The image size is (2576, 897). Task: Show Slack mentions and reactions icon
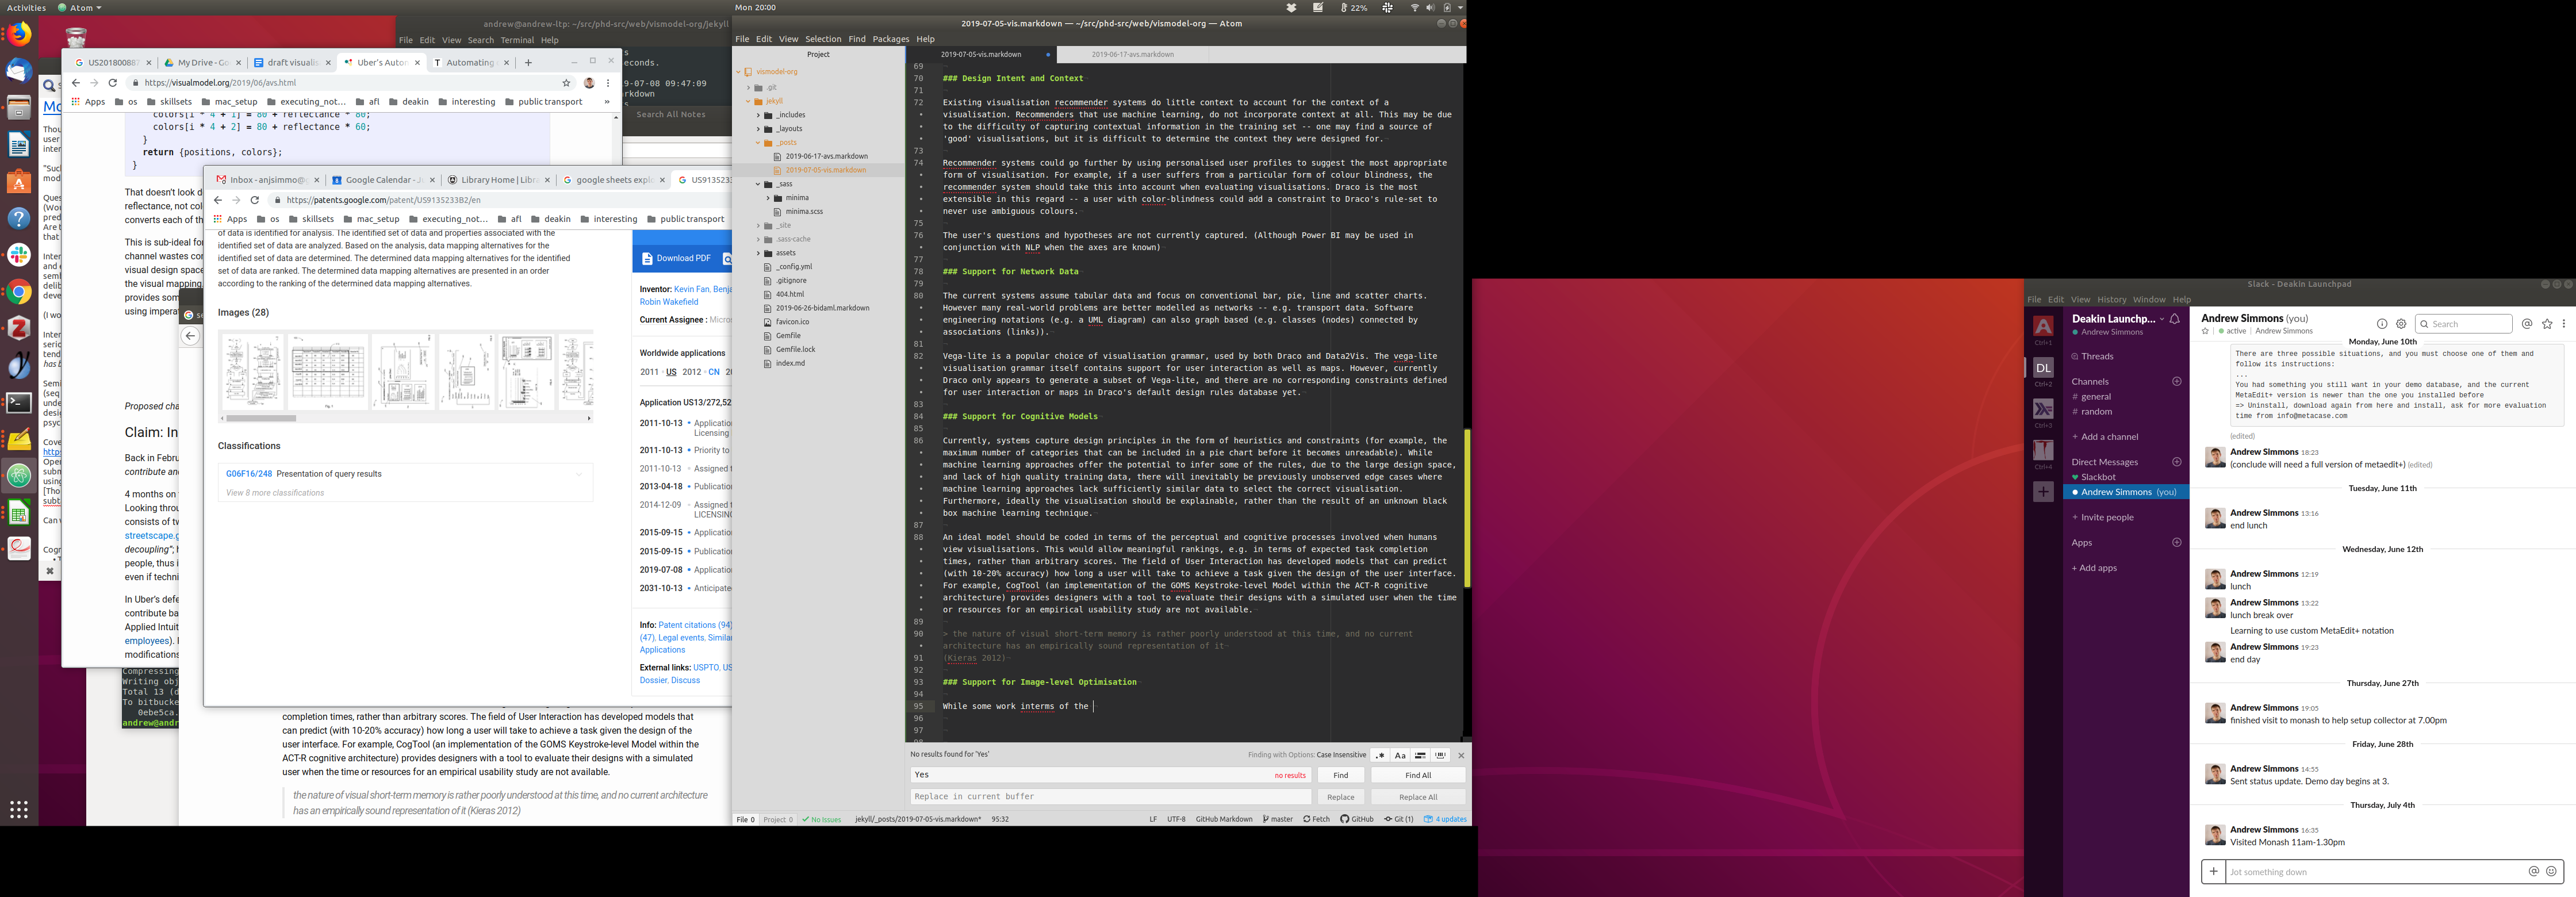pyautogui.click(x=2526, y=324)
